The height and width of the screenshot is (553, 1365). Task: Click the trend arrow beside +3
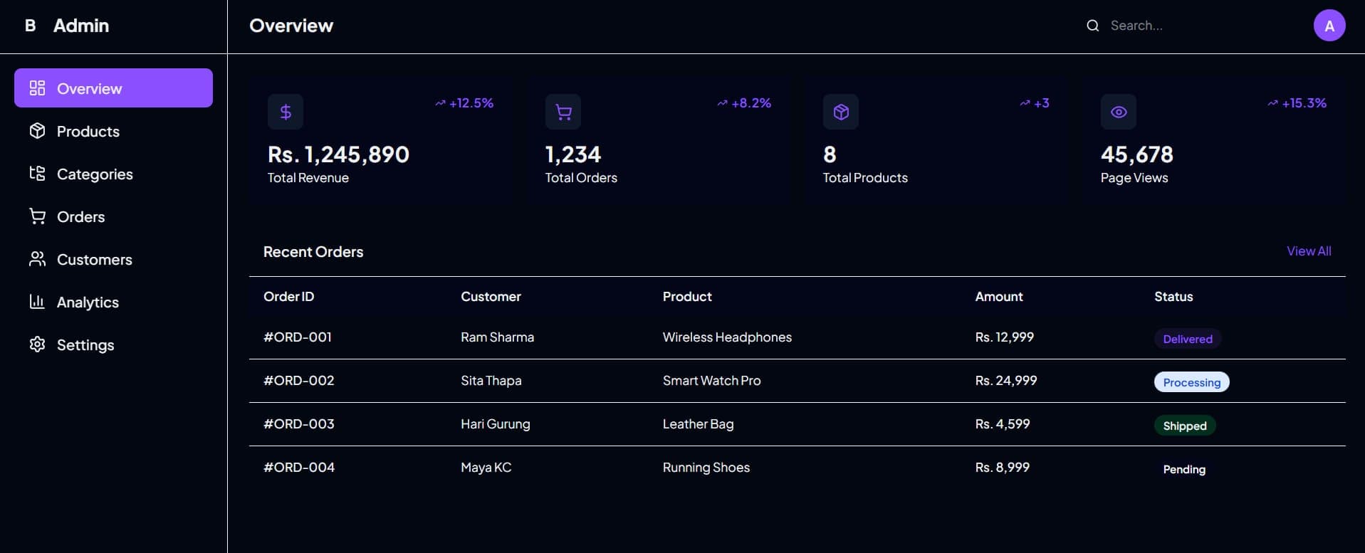(1025, 103)
